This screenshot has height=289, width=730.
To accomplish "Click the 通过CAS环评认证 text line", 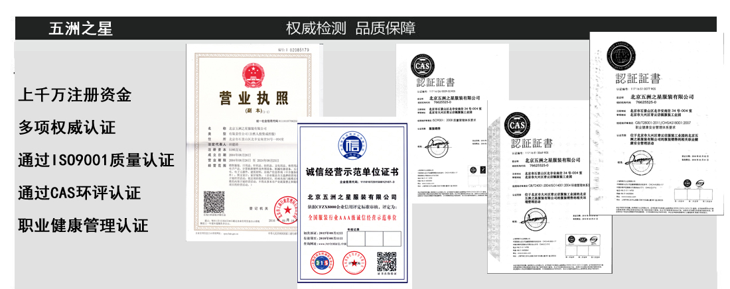I will (x=80, y=193).
